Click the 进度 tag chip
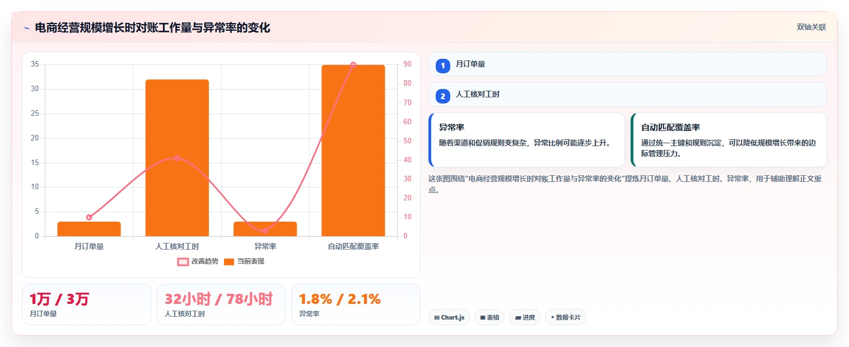 coord(525,317)
